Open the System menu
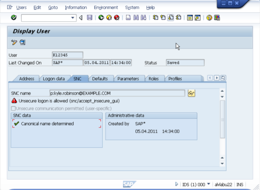The image size is (260, 190). click(x=132, y=7)
